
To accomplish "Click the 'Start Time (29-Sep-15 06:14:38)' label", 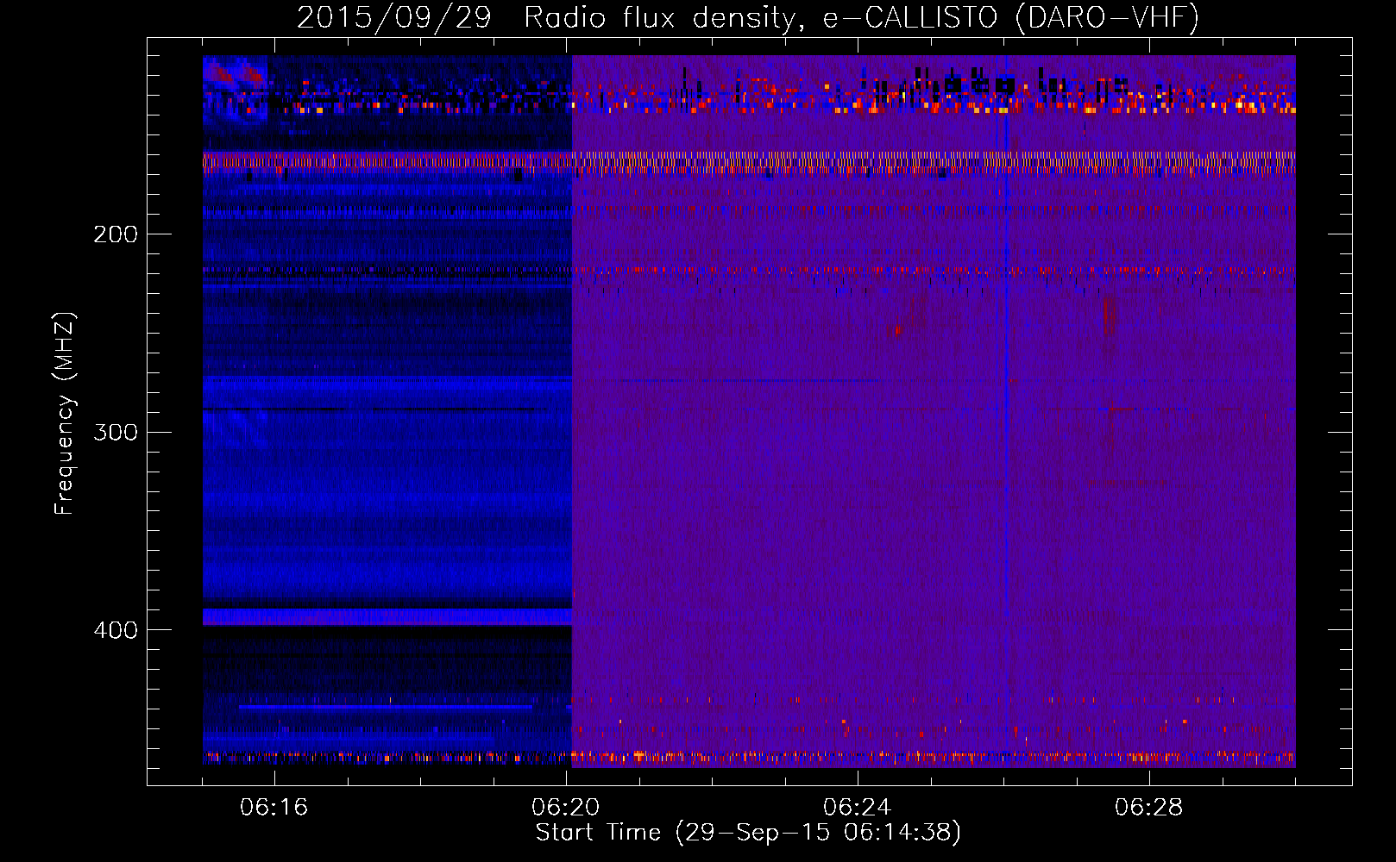I will click(748, 833).
